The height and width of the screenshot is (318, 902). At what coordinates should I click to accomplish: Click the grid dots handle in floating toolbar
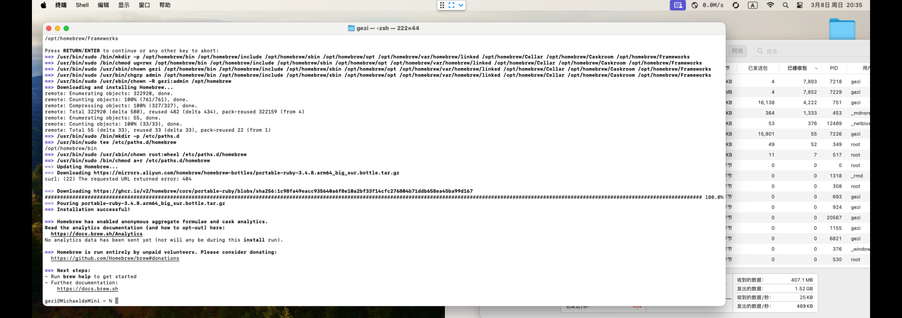point(442,5)
